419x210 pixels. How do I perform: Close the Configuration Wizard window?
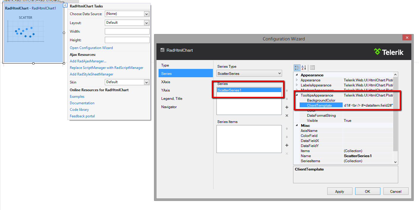point(407,37)
